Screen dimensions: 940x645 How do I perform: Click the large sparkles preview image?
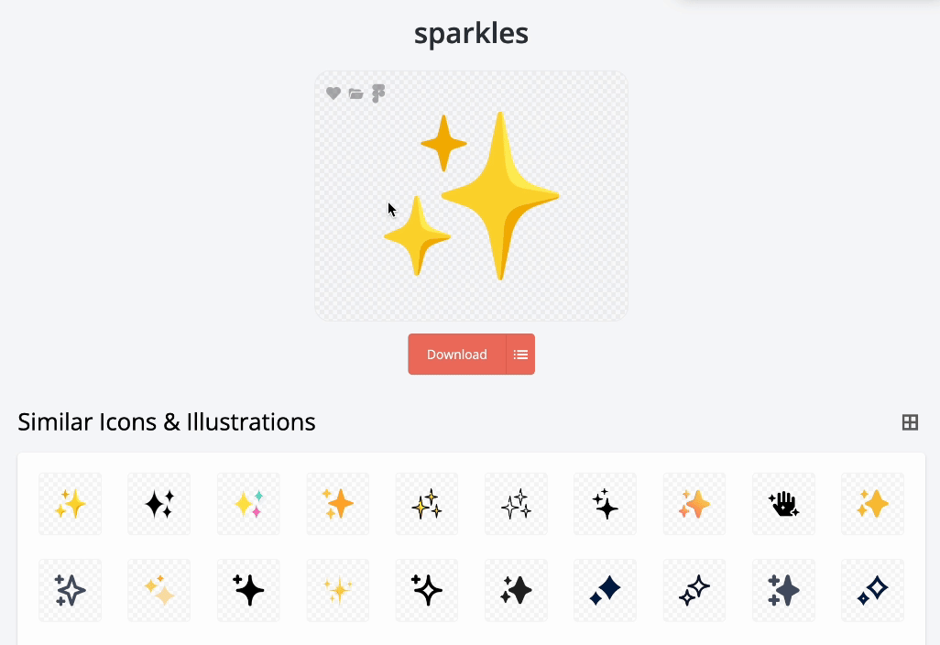coord(472,196)
